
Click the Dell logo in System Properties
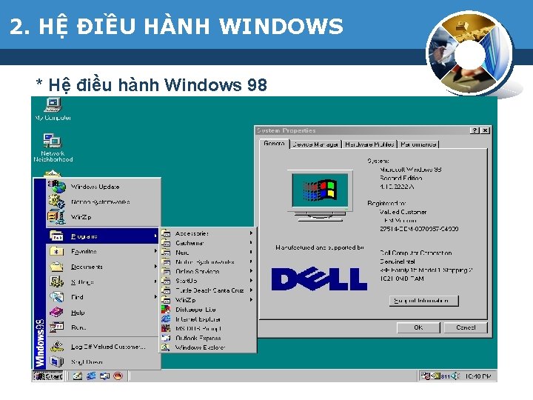319,279
